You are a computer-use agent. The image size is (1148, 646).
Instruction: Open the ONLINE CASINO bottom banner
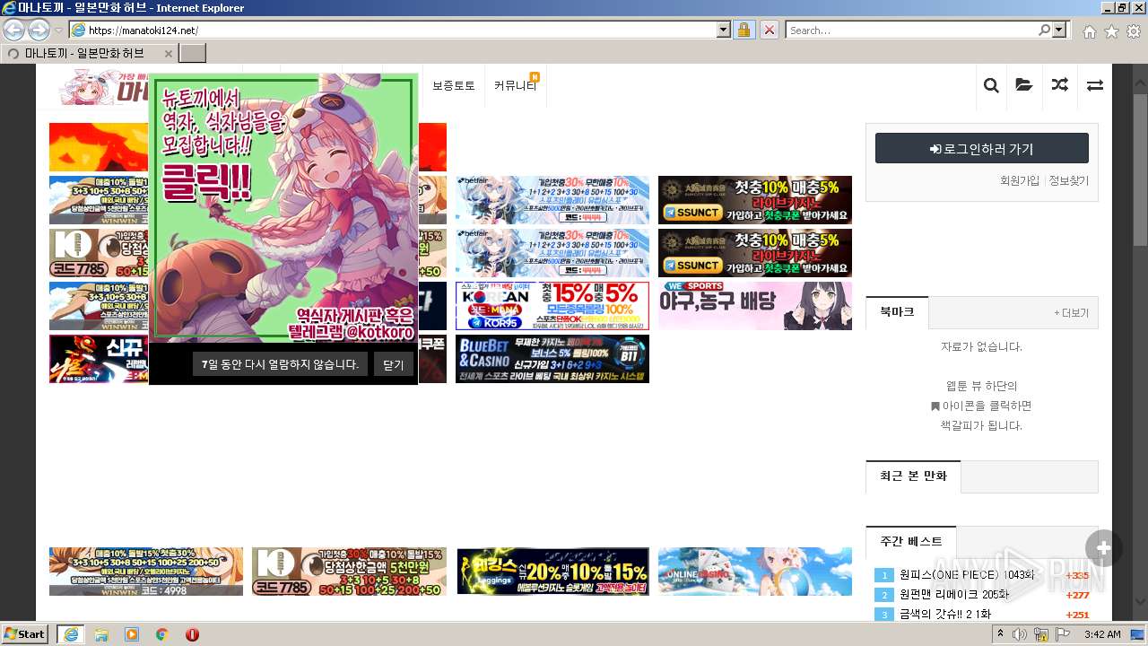754,572
